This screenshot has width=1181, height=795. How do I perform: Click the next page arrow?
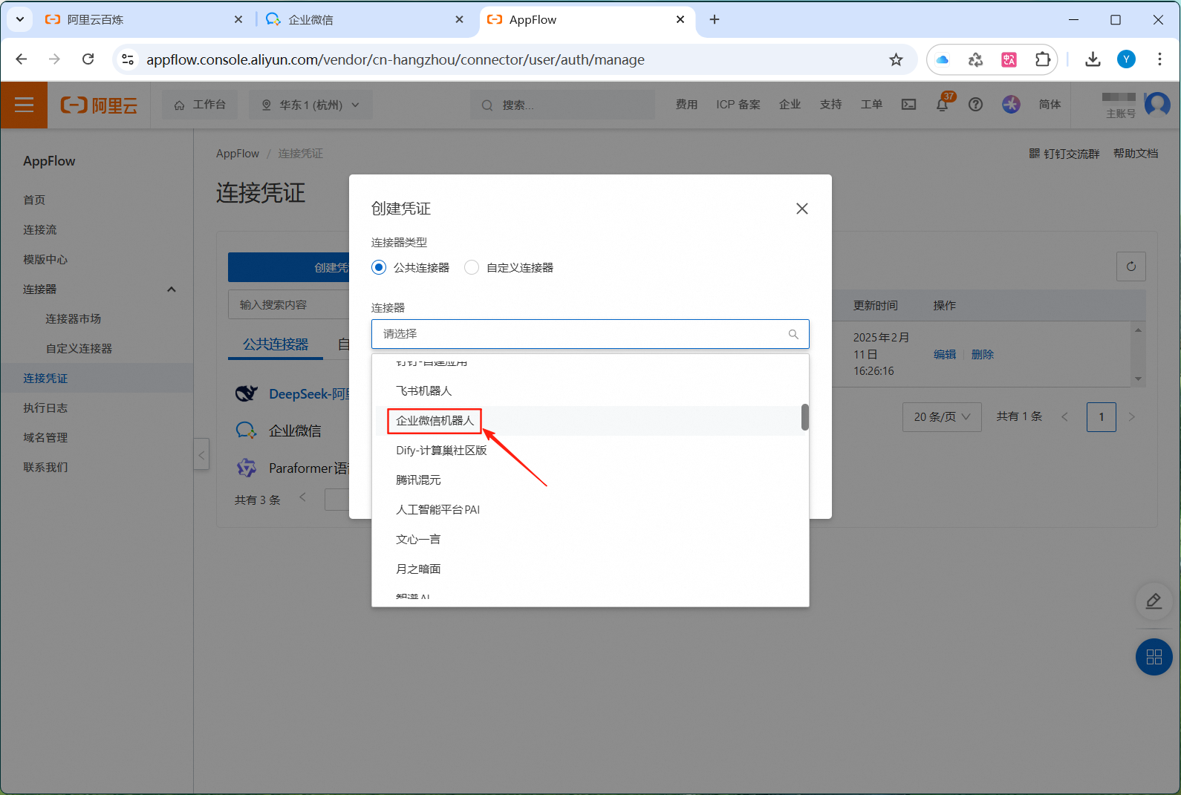point(1132,417)
